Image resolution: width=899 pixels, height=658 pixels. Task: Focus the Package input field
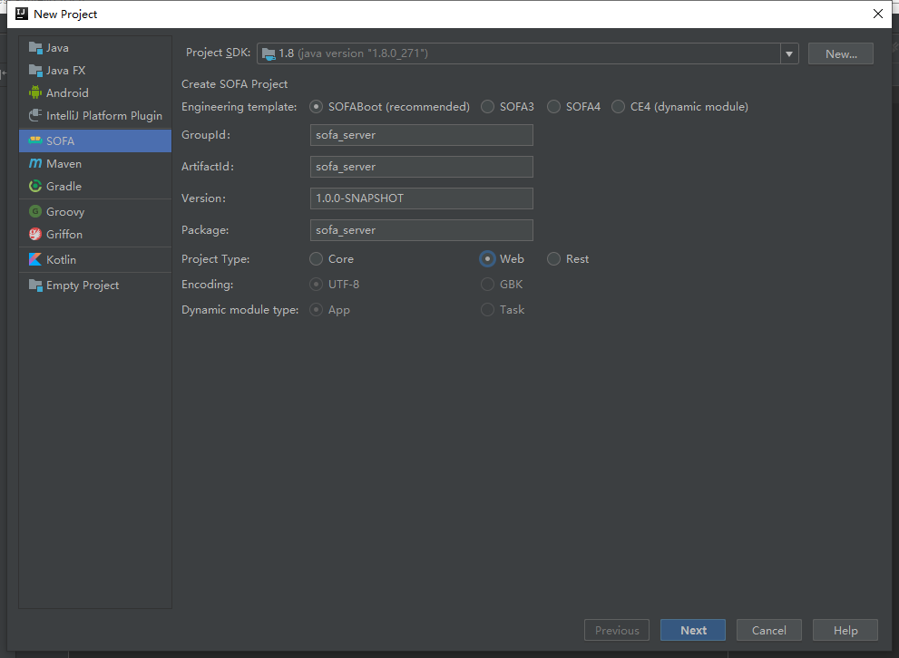422,230
